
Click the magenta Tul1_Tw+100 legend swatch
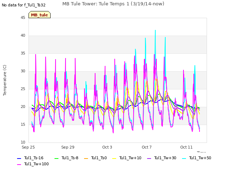(x=19, y=165)
